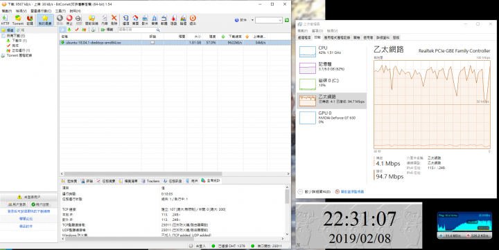
Task: Switch to the Trackers tab
Action: click(150, 181)
